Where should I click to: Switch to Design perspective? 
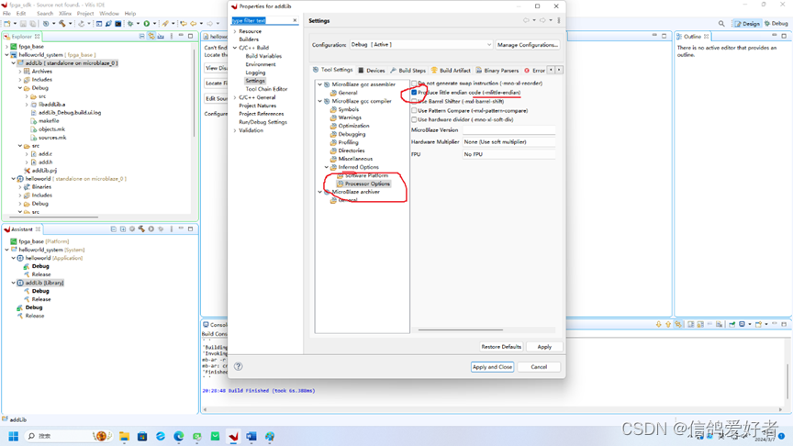pyautogui.click(x=747, y=23)
